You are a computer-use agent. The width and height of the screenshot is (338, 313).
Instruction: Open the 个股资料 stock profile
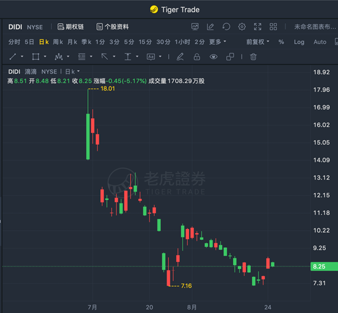point(112,27)
